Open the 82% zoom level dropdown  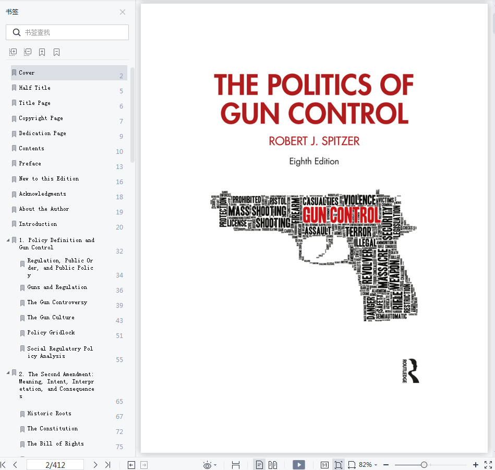(376, 465)
